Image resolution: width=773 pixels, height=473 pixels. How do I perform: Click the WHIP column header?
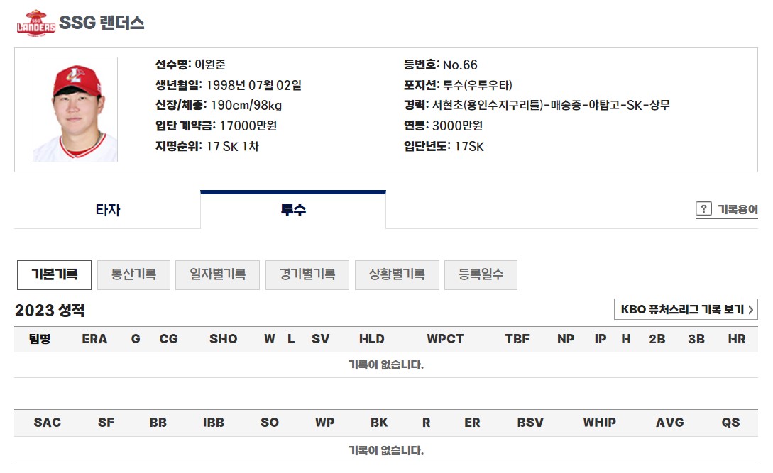coord(598,422)
